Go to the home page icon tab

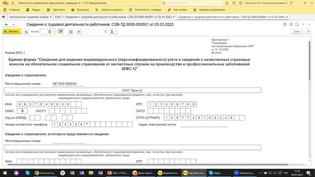(x=3, y=17)
